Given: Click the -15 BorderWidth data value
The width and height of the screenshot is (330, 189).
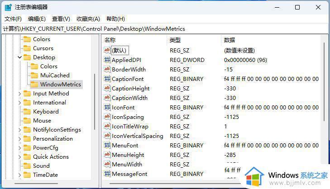Looking at the screenshot, I should (228, 69).
